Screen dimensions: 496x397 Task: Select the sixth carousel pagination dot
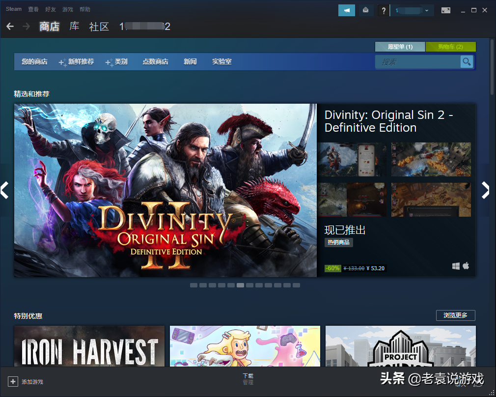click(241, 285)
